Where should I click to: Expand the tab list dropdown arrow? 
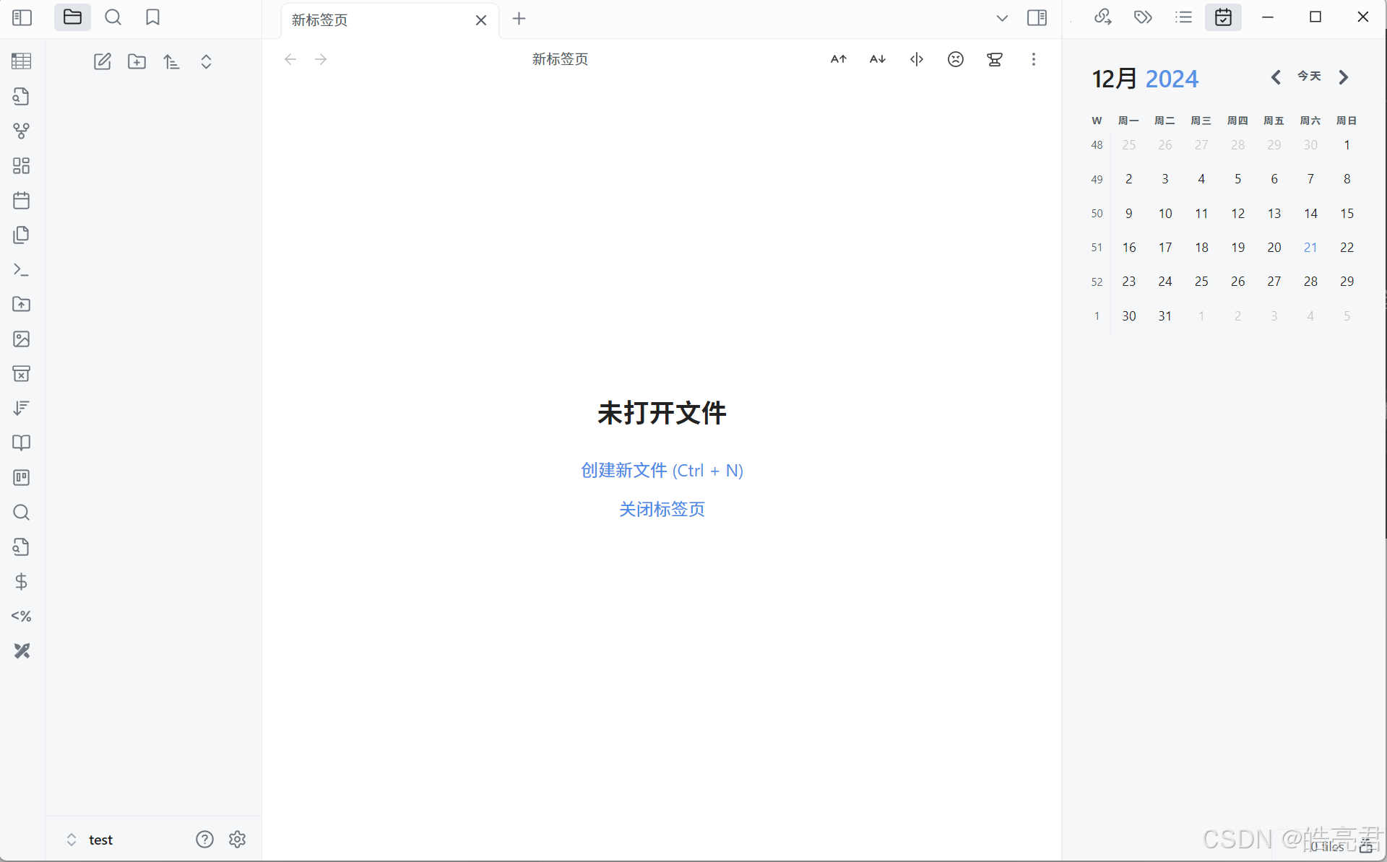(1001, 18)
